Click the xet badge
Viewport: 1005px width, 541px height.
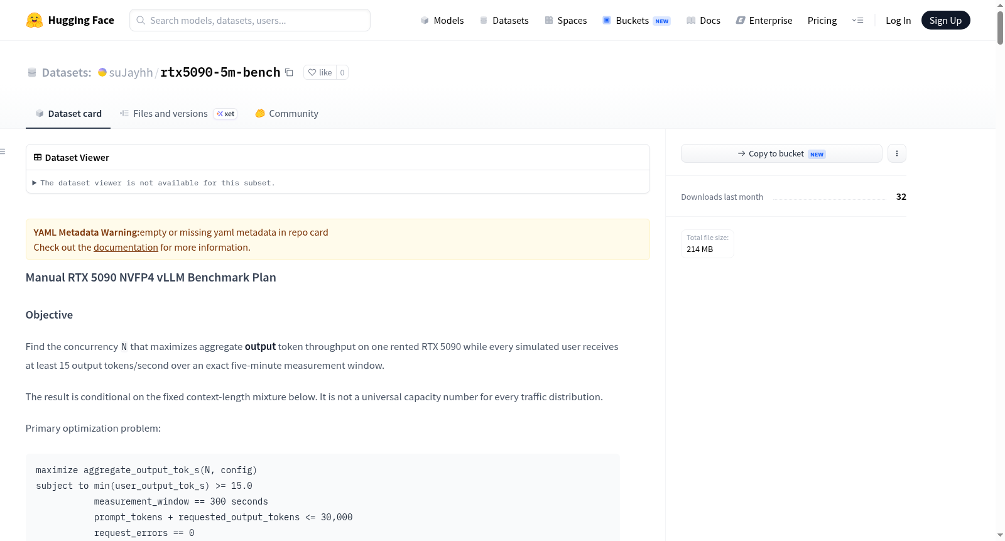[x=225, y=114]
